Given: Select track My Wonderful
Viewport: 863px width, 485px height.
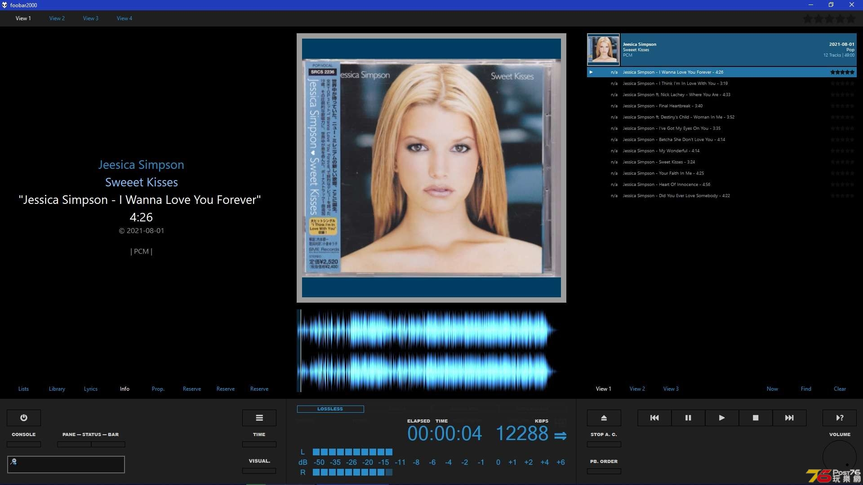Looking at the screenshot, I should 722,150.
